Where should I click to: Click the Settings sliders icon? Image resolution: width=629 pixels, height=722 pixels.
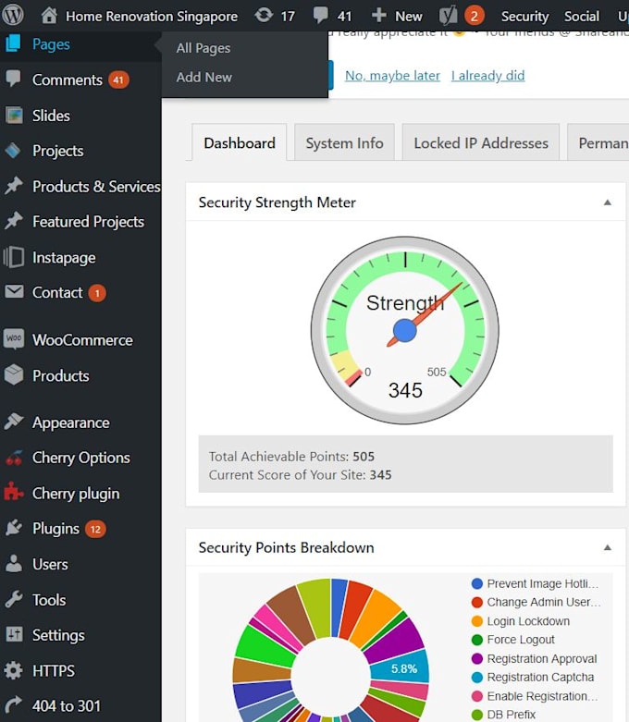click(13, 634)
